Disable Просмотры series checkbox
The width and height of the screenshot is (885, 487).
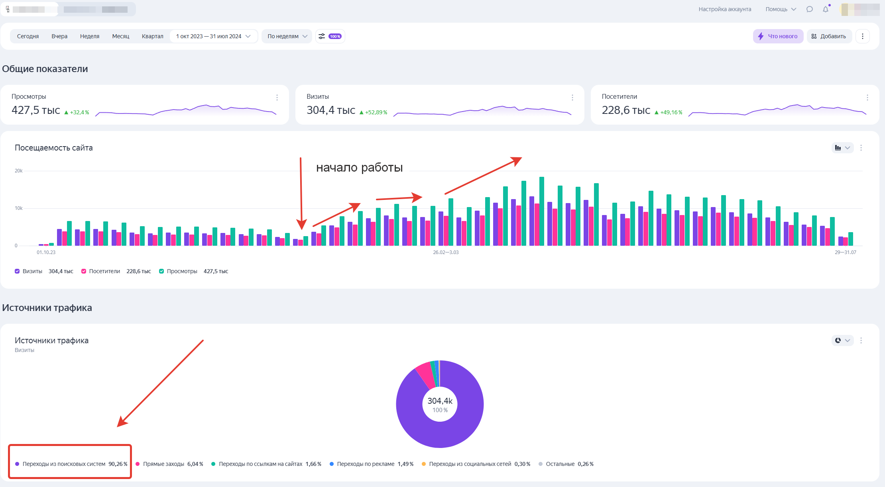tap(161, 271)
